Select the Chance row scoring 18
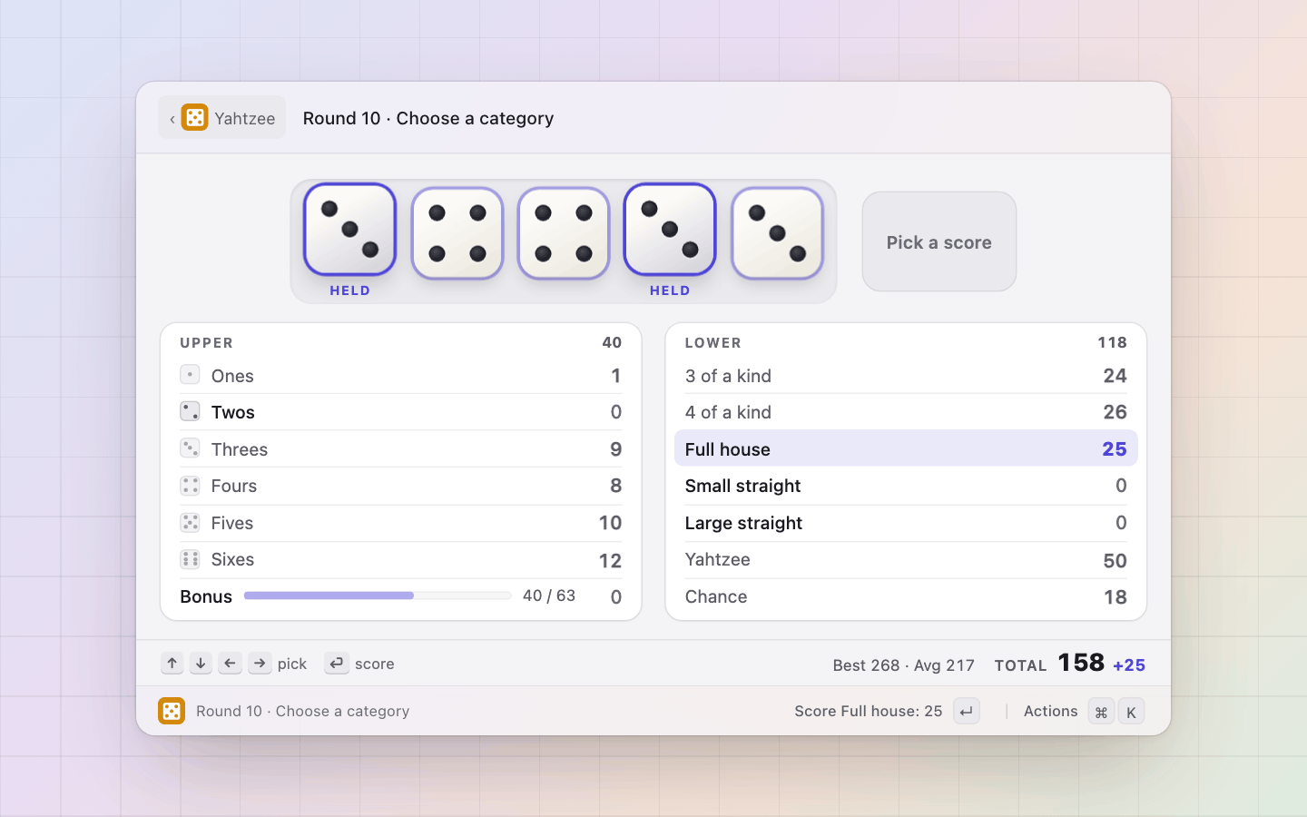This screenshot has height=817, width=1307. tap(906, 596)
